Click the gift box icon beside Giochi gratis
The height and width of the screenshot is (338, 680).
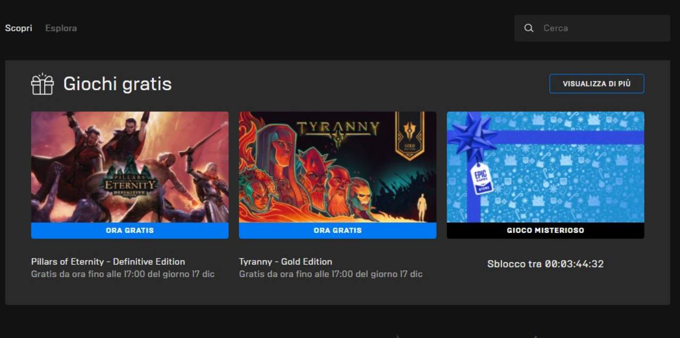click(42, 84)
